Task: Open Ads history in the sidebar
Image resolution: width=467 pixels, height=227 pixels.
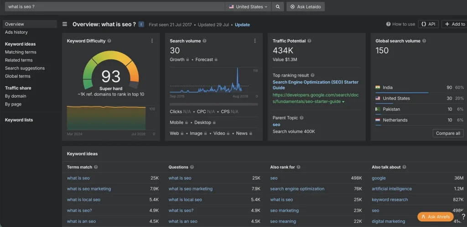Action: (x=16, y=32)
